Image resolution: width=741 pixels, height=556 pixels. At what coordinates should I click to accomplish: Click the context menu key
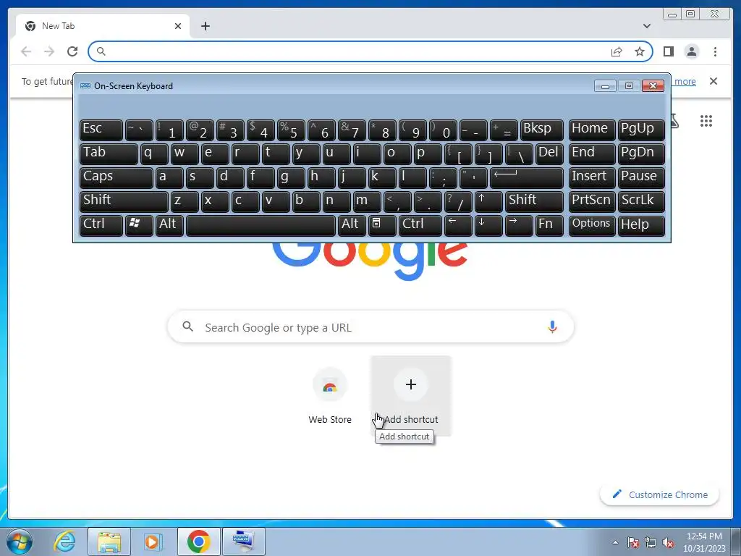382,225
